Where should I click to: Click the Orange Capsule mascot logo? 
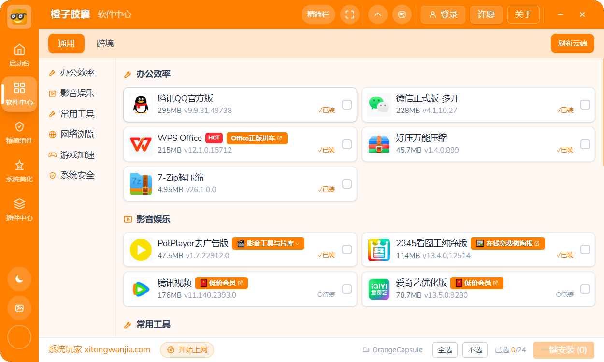click(19, 17)
